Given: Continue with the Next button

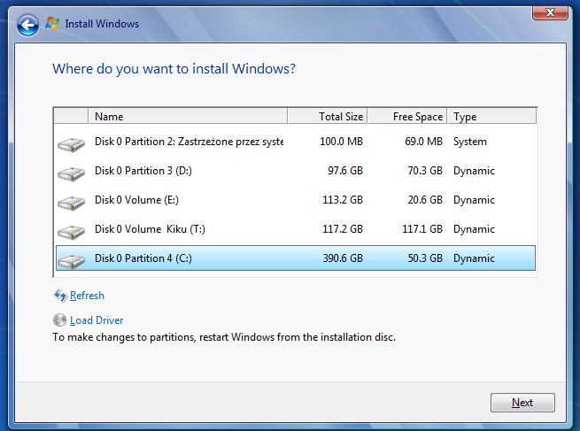Looking at the screenshot, I should [x=522, y=403].
